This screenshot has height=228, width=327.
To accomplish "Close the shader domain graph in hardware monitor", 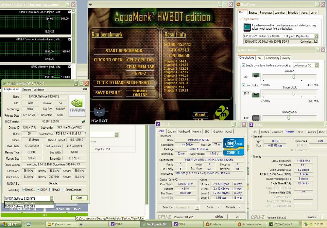I will pyautogui.click(x=70, y=39).
